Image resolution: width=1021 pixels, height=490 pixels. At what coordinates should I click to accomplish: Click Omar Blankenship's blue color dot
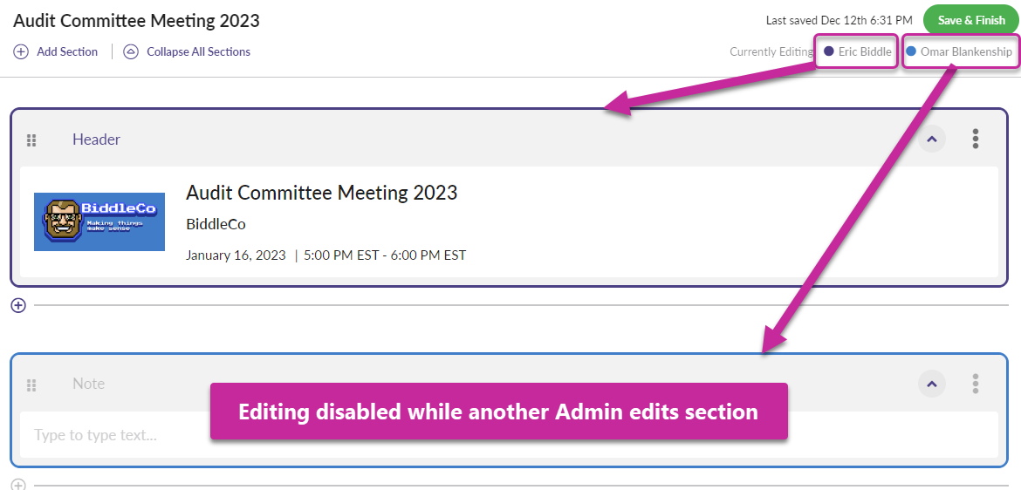911,51
